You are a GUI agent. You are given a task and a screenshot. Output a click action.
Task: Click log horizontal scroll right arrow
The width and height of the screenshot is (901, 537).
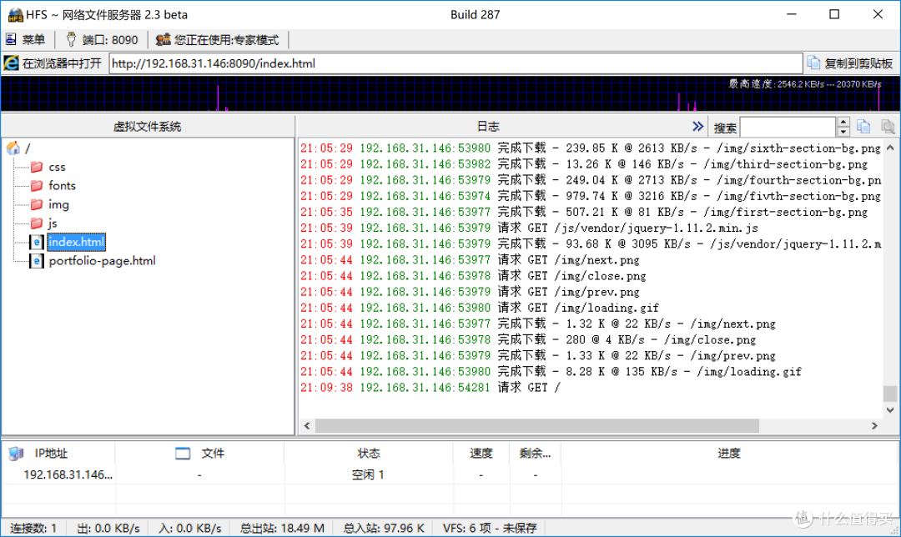click(x=874, y=425)
